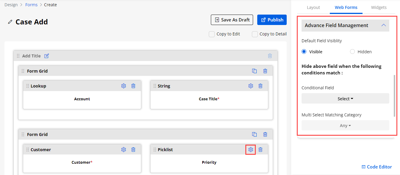Open the Widgets tab

pyautogui.click(x=379, y=7)
